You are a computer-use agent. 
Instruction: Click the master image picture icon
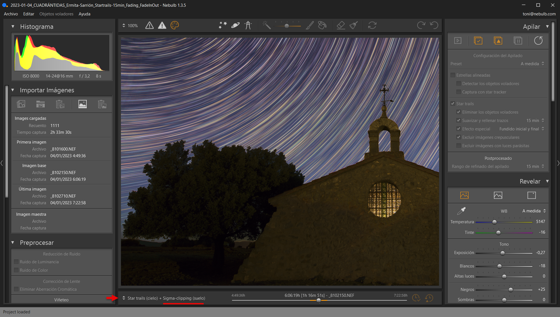coord(82,104)
